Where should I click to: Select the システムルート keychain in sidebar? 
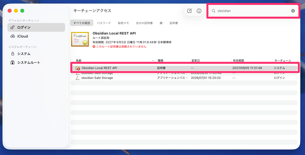(x=36, y=63)
